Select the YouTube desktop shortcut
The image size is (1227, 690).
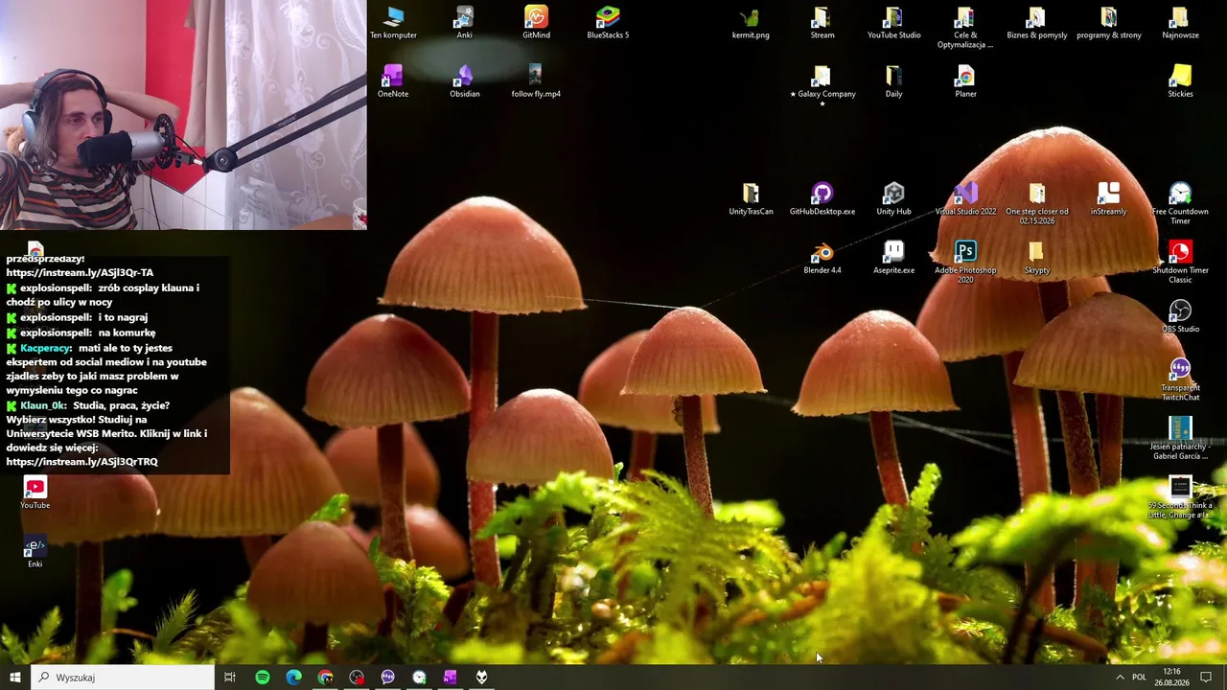point(35,493)
